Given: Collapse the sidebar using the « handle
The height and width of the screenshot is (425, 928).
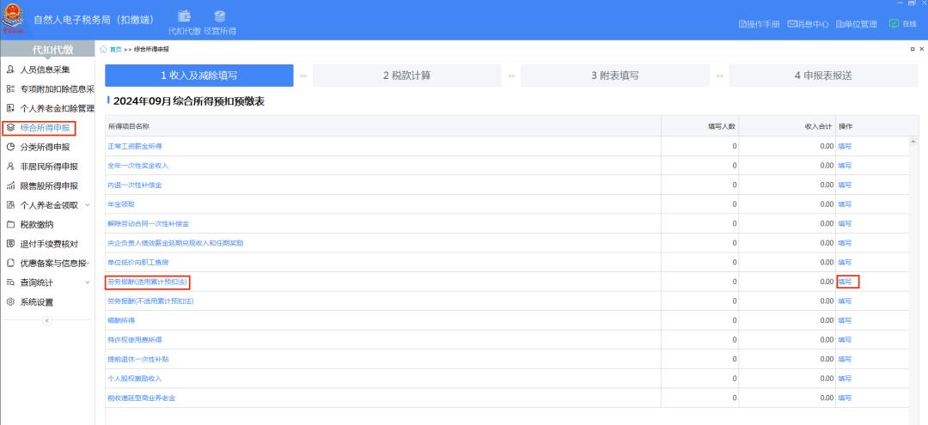Looking at the screenshot, I should pyautogui.click(x=47, y=320).
